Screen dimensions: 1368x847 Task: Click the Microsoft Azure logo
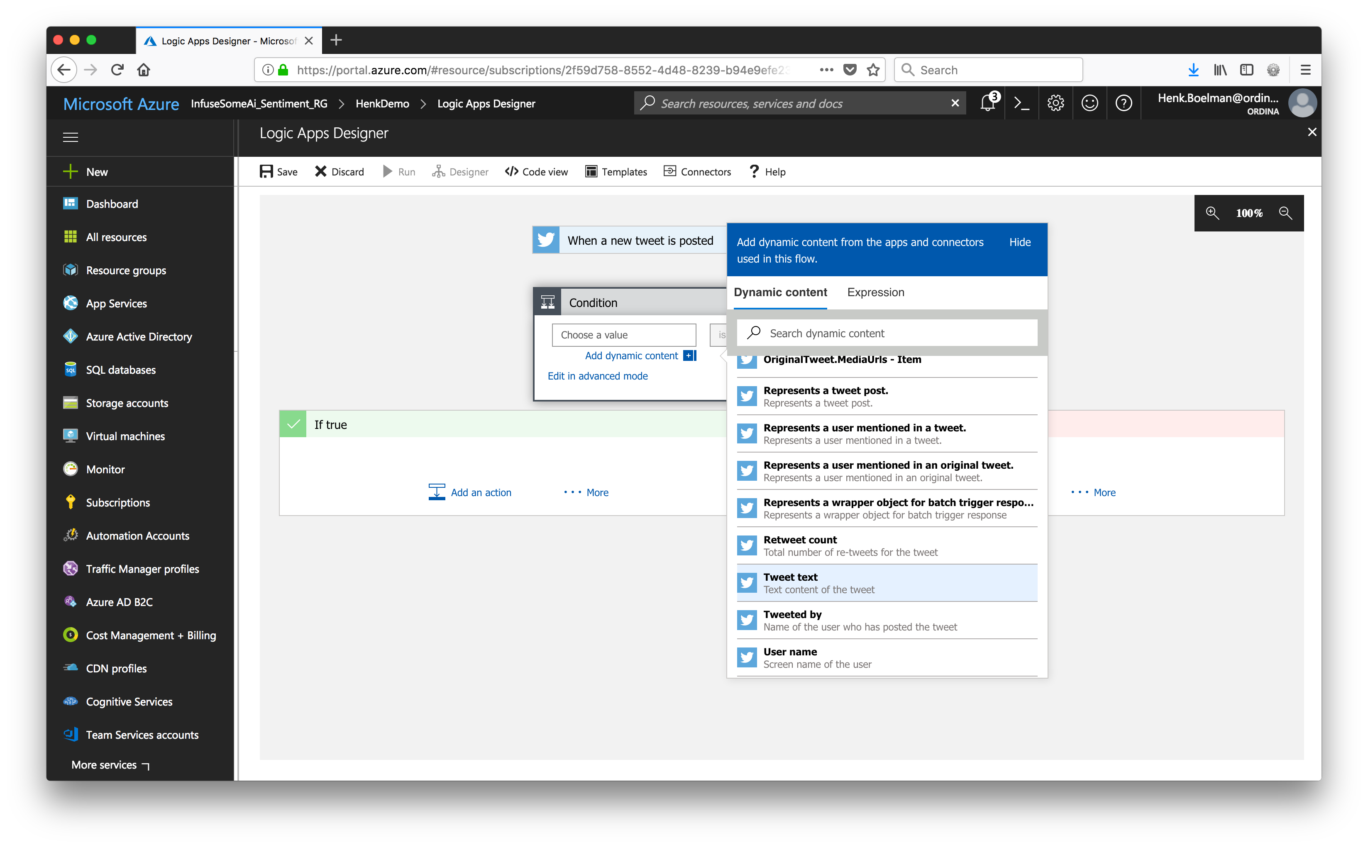(121, 104)
